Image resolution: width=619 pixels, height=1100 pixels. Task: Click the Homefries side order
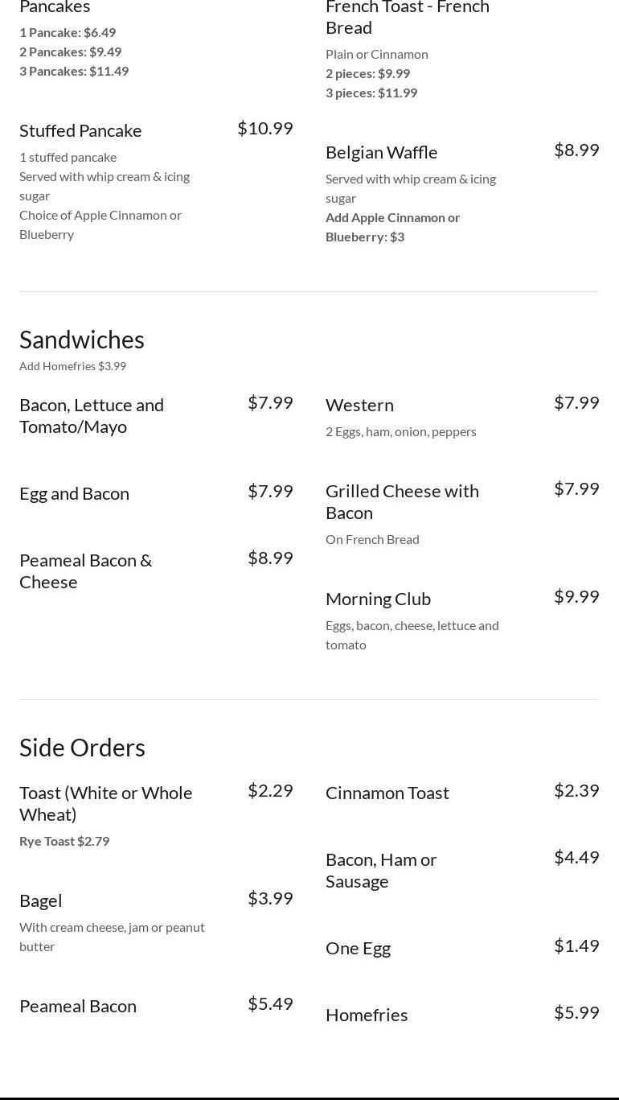tap(367, 1015)
